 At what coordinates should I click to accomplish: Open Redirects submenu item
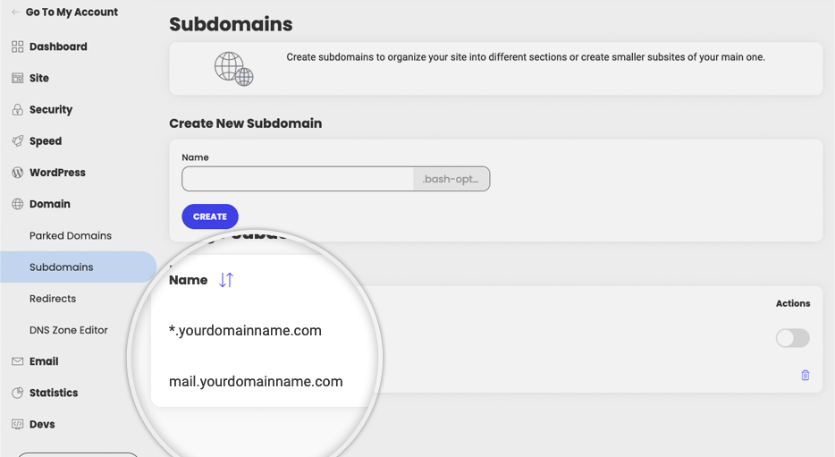(x=53, y=299)
